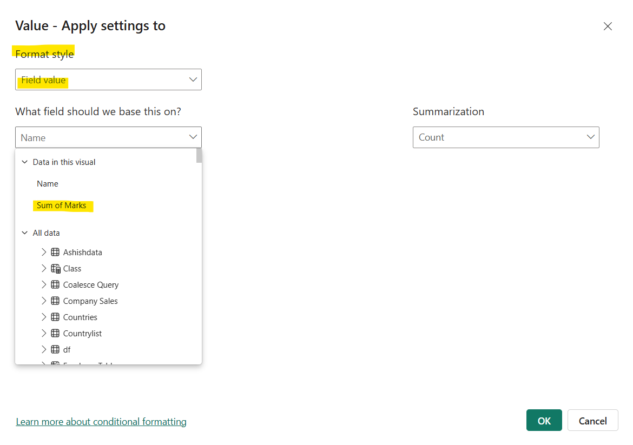Image resolution: width=633 pixels, height=445 pixels.
Task: Collapse the All data section
Action: [x=24, y=233]
